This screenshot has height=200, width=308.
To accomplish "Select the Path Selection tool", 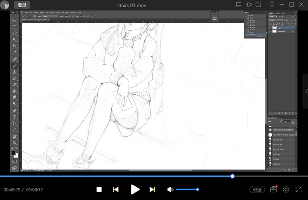I will click(15, 123).
